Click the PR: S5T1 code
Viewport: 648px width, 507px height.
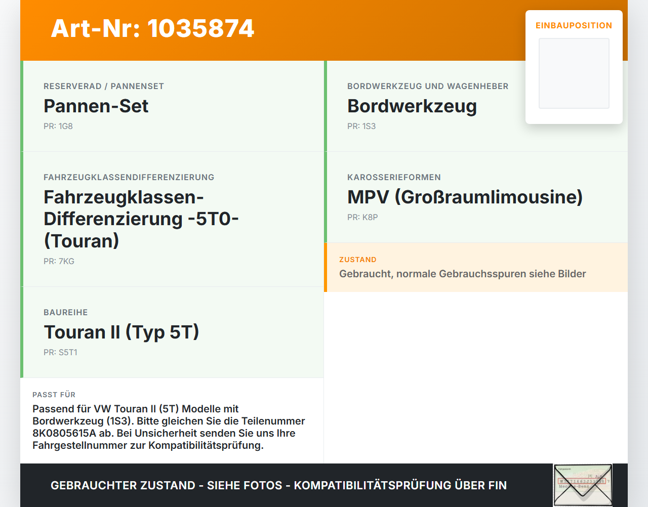click(60, 352)
